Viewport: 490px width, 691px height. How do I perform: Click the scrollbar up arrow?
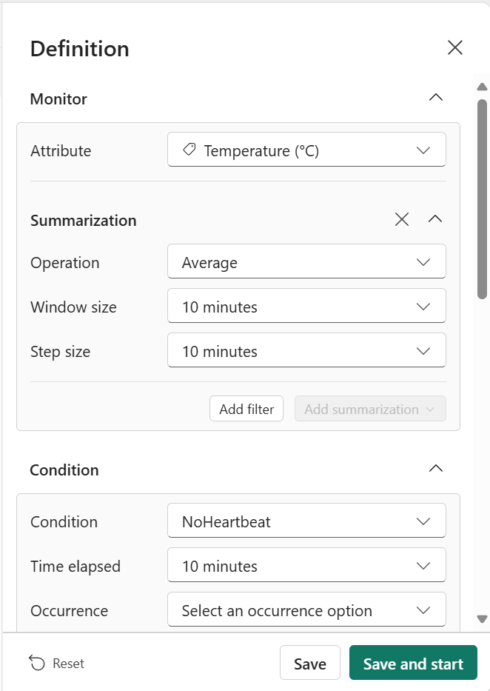click(x=482, y=87)
